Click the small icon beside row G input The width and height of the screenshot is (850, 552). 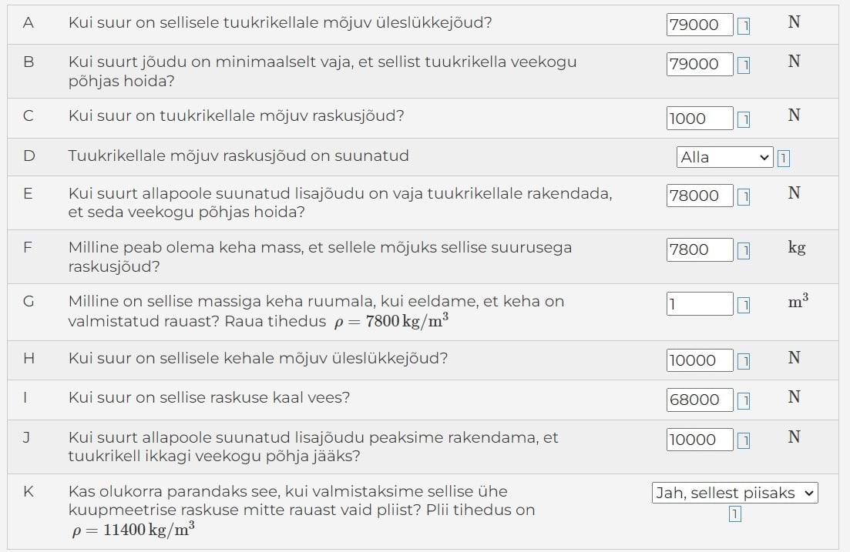tap(744, 305)
